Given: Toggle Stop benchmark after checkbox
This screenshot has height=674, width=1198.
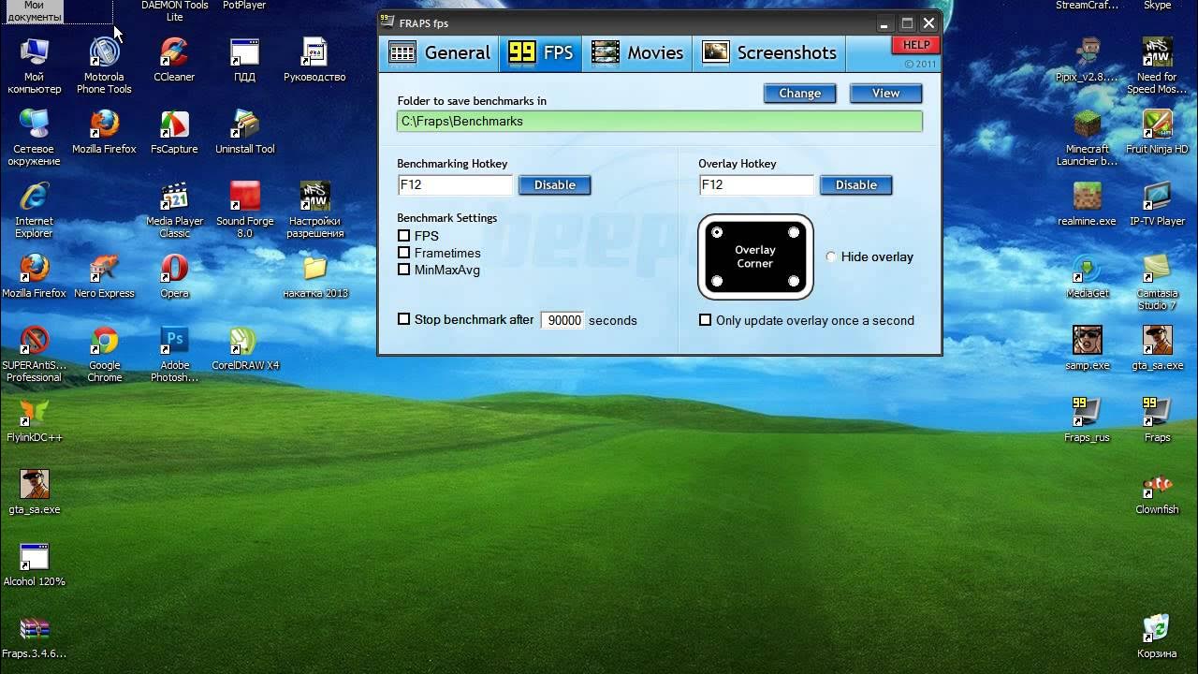Looking at the screenshot, I should click(x=404, y=319).
